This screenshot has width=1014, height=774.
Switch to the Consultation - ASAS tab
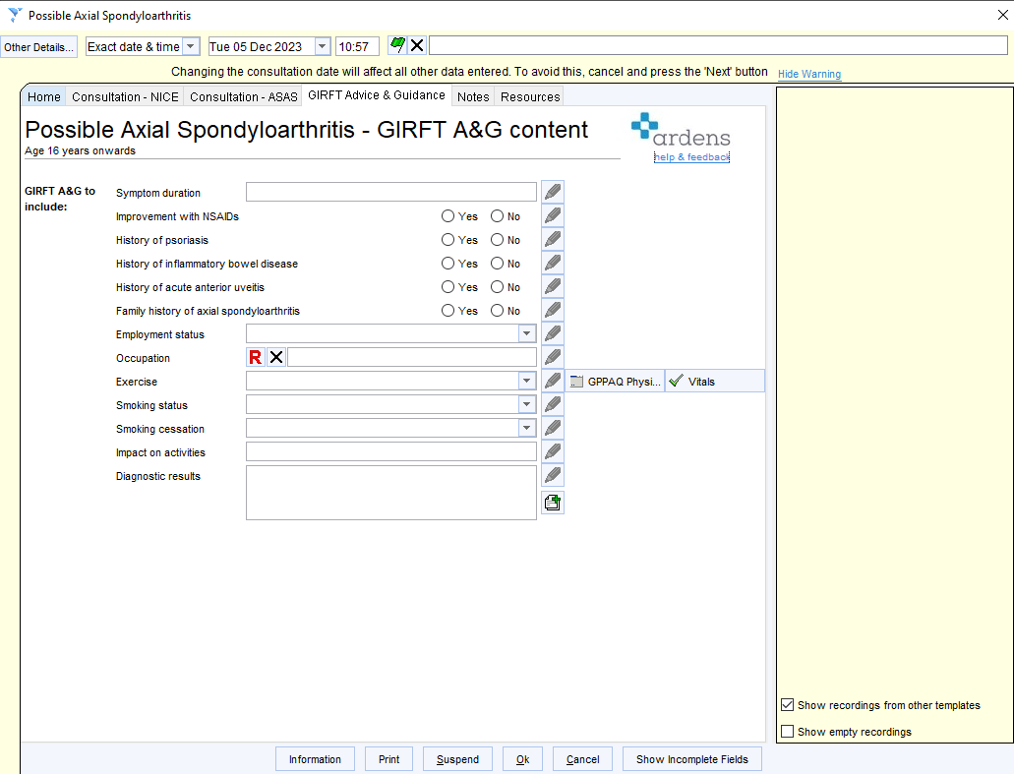(x=243, y=97)
